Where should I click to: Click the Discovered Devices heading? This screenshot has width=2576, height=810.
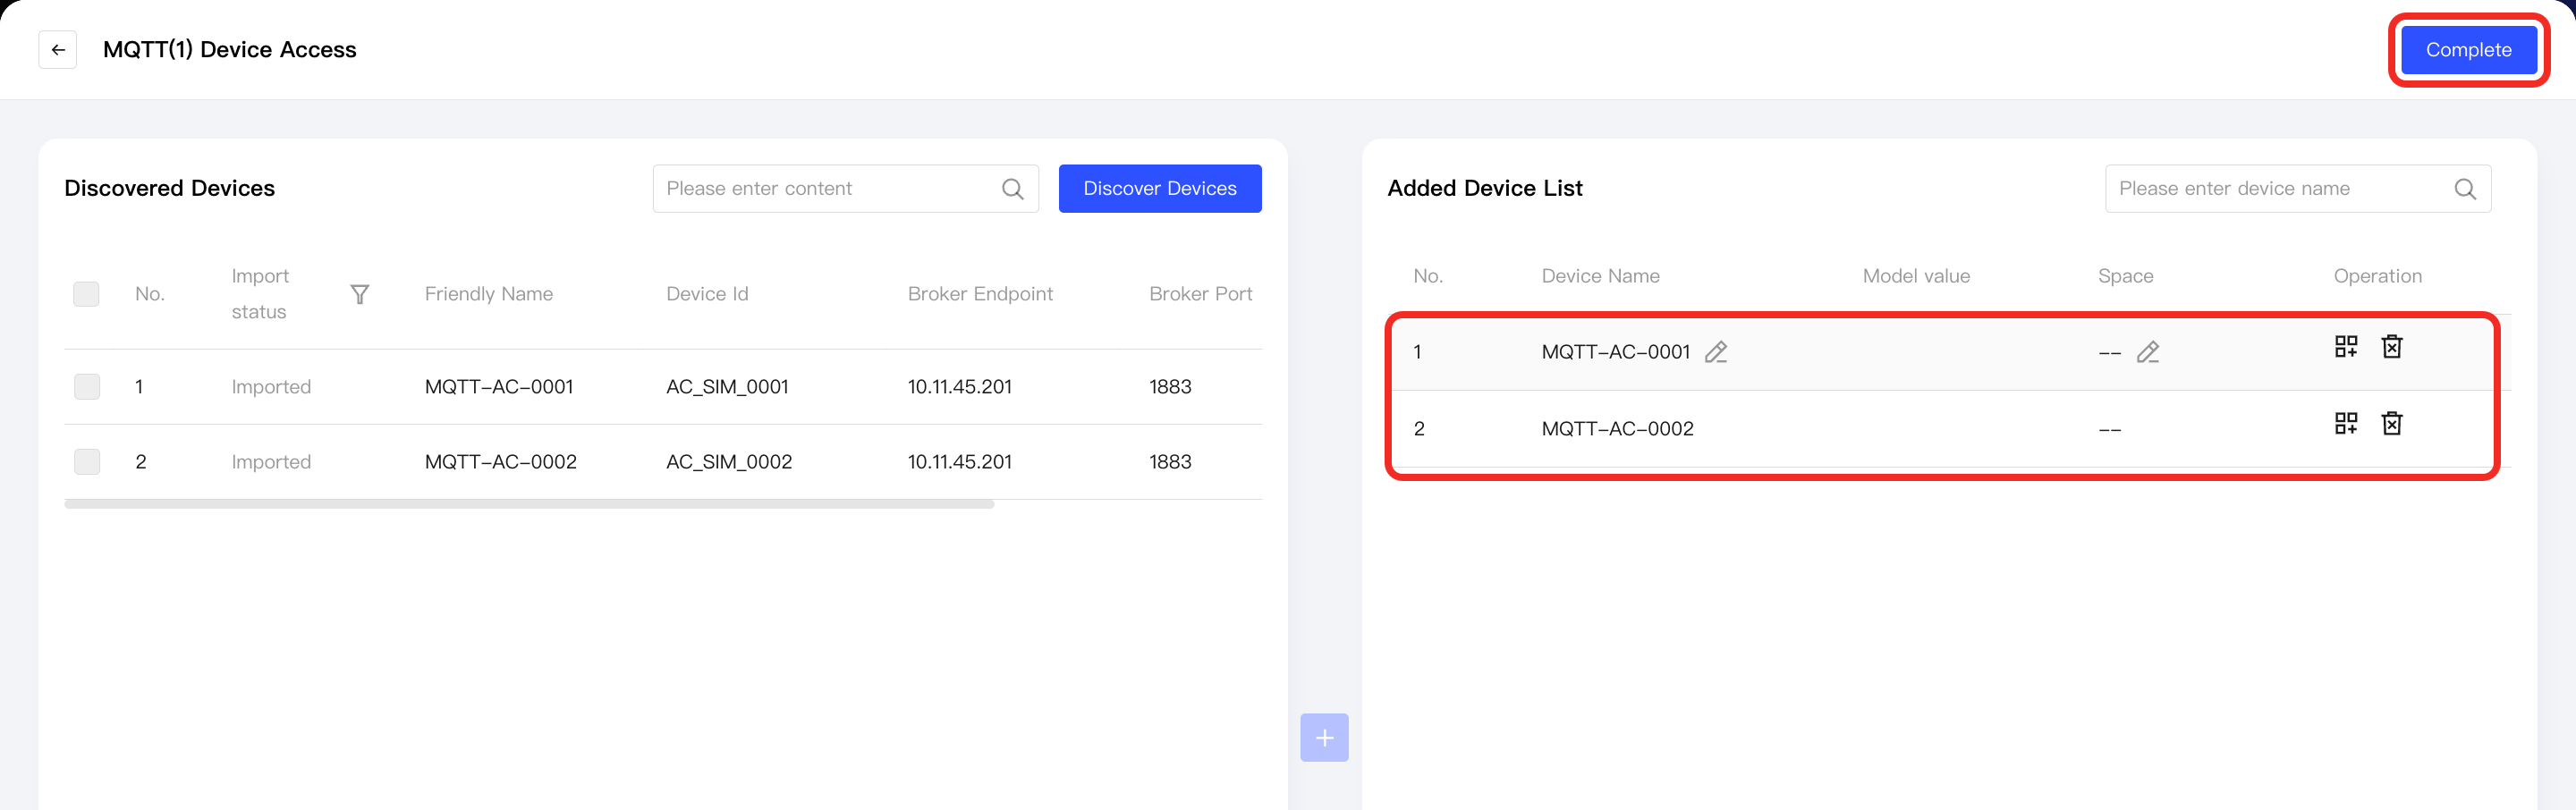pyautogui.click(x=169, y=189)
